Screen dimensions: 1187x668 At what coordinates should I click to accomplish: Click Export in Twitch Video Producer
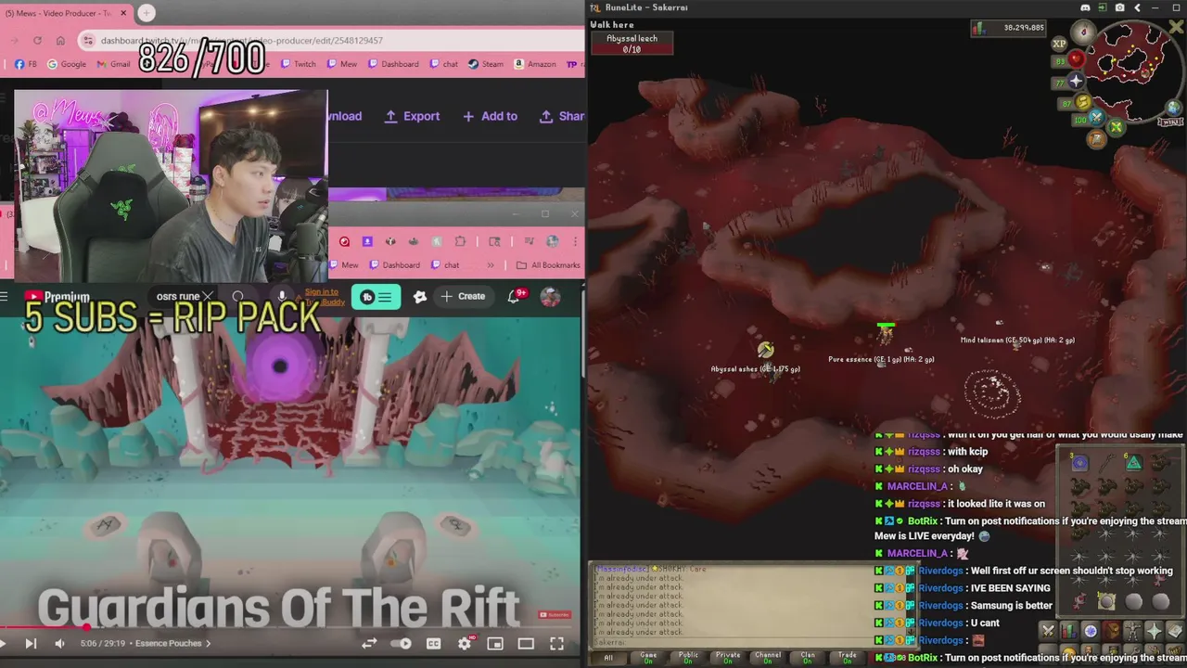coord(412,116)
